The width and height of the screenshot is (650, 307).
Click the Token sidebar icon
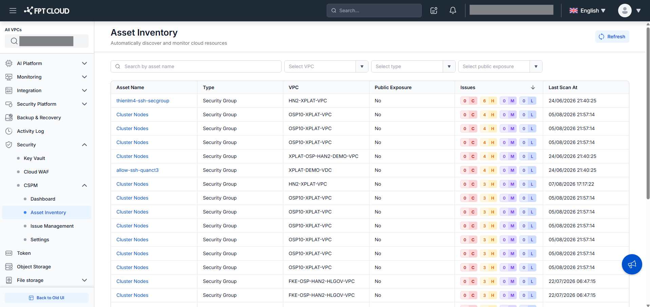[9, 253]
